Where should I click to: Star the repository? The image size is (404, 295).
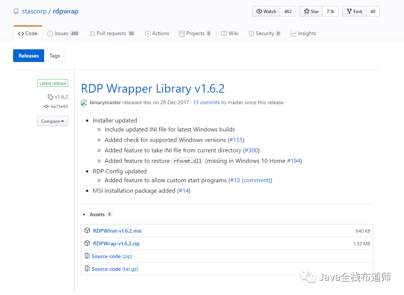[311, 11]
